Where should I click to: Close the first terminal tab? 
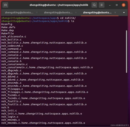point(37,13)
